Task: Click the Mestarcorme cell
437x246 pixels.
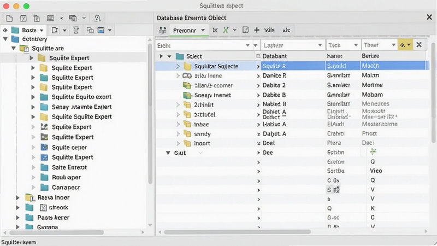Action: coord(380,124)
